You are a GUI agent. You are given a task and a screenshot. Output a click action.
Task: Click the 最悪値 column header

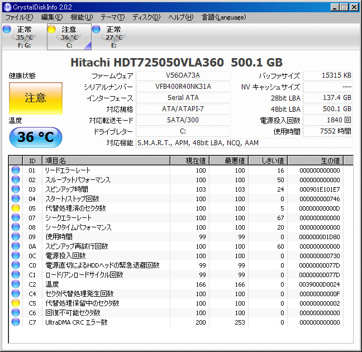tap(229, 160)
